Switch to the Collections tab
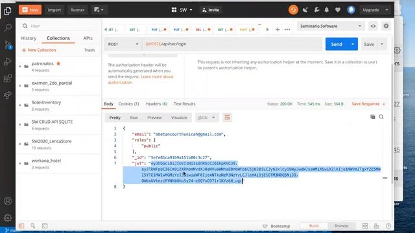The width and height of the screenshot is (415, 233). pos(58,38)
